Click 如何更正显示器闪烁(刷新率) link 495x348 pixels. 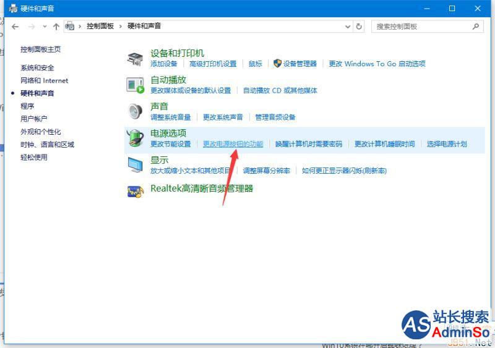344,171
